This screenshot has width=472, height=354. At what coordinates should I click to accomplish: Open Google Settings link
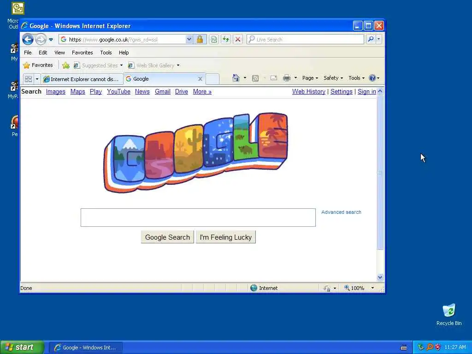tap(342, 92)
